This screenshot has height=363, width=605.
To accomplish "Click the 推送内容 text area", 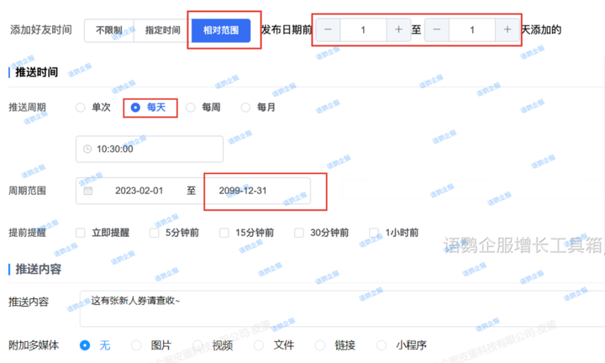I will [336, 308].
